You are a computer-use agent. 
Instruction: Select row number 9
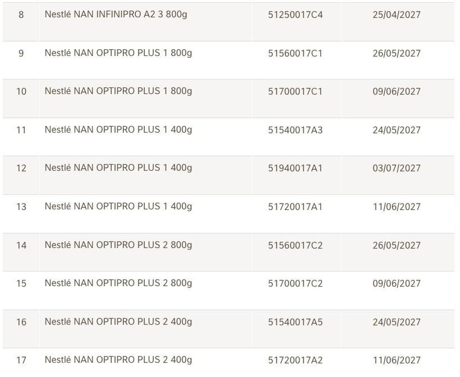click(x=21, y=53)
